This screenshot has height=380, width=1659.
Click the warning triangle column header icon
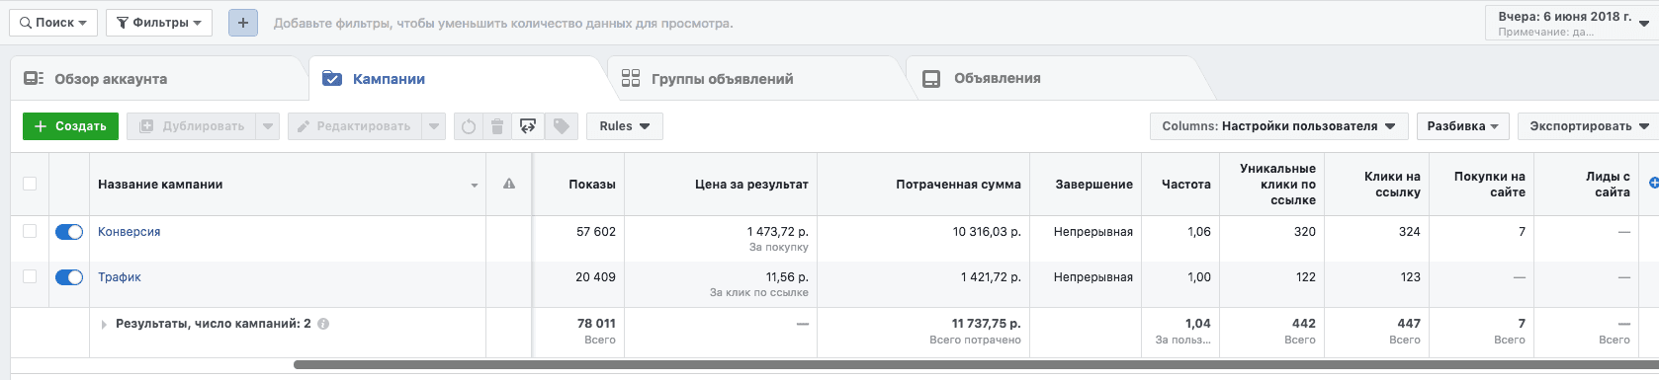coord(509,184)
